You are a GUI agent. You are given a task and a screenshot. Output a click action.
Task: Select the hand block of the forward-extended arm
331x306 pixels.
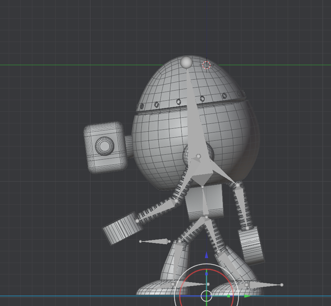[x=122, y=228]
